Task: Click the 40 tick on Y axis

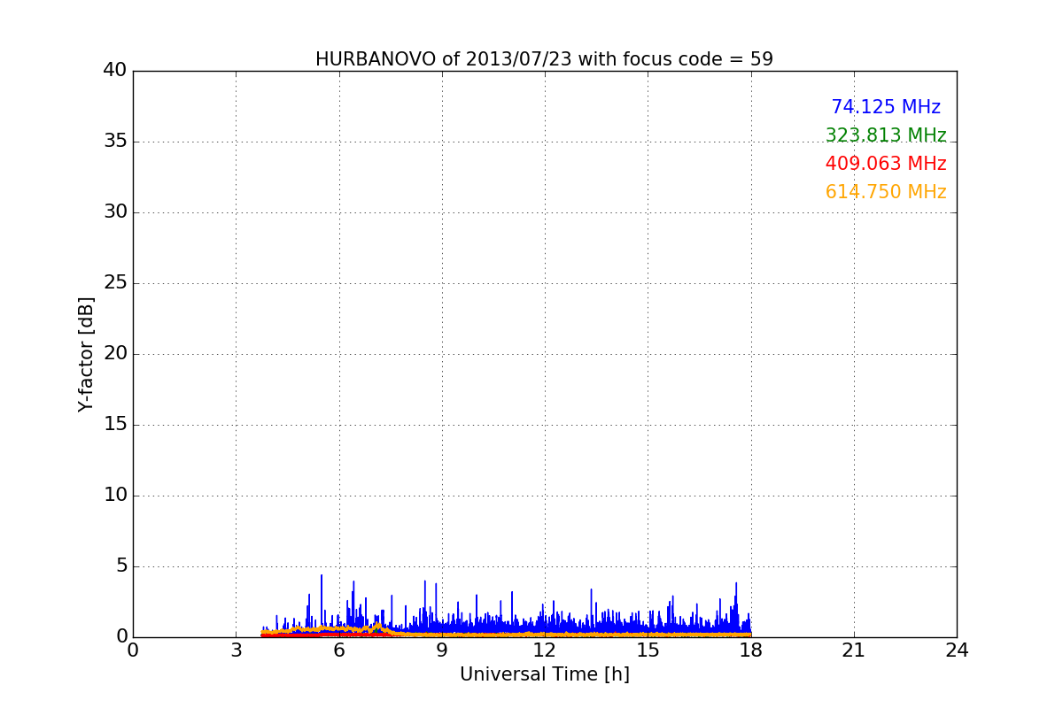Action: tap(115, 71)
